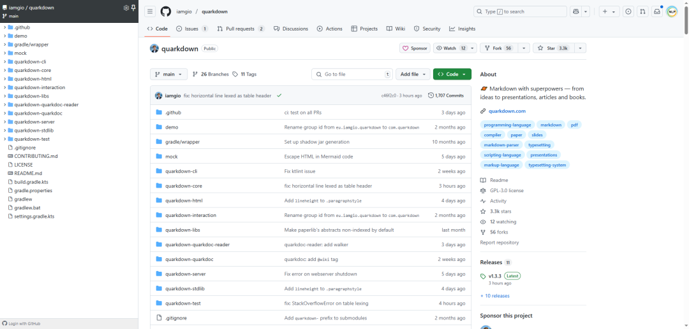This screenshot has height=329, width=689.
Task: Focus the Go to file input
Action: (x=352, y=74)
